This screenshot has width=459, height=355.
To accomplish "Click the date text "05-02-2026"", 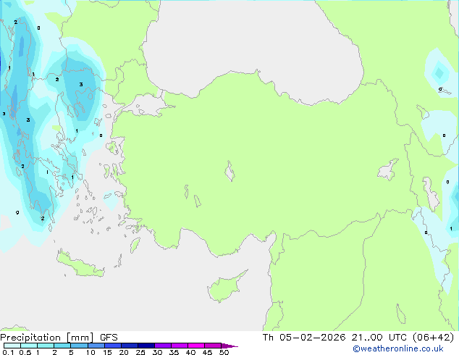I will pos(312,338).
